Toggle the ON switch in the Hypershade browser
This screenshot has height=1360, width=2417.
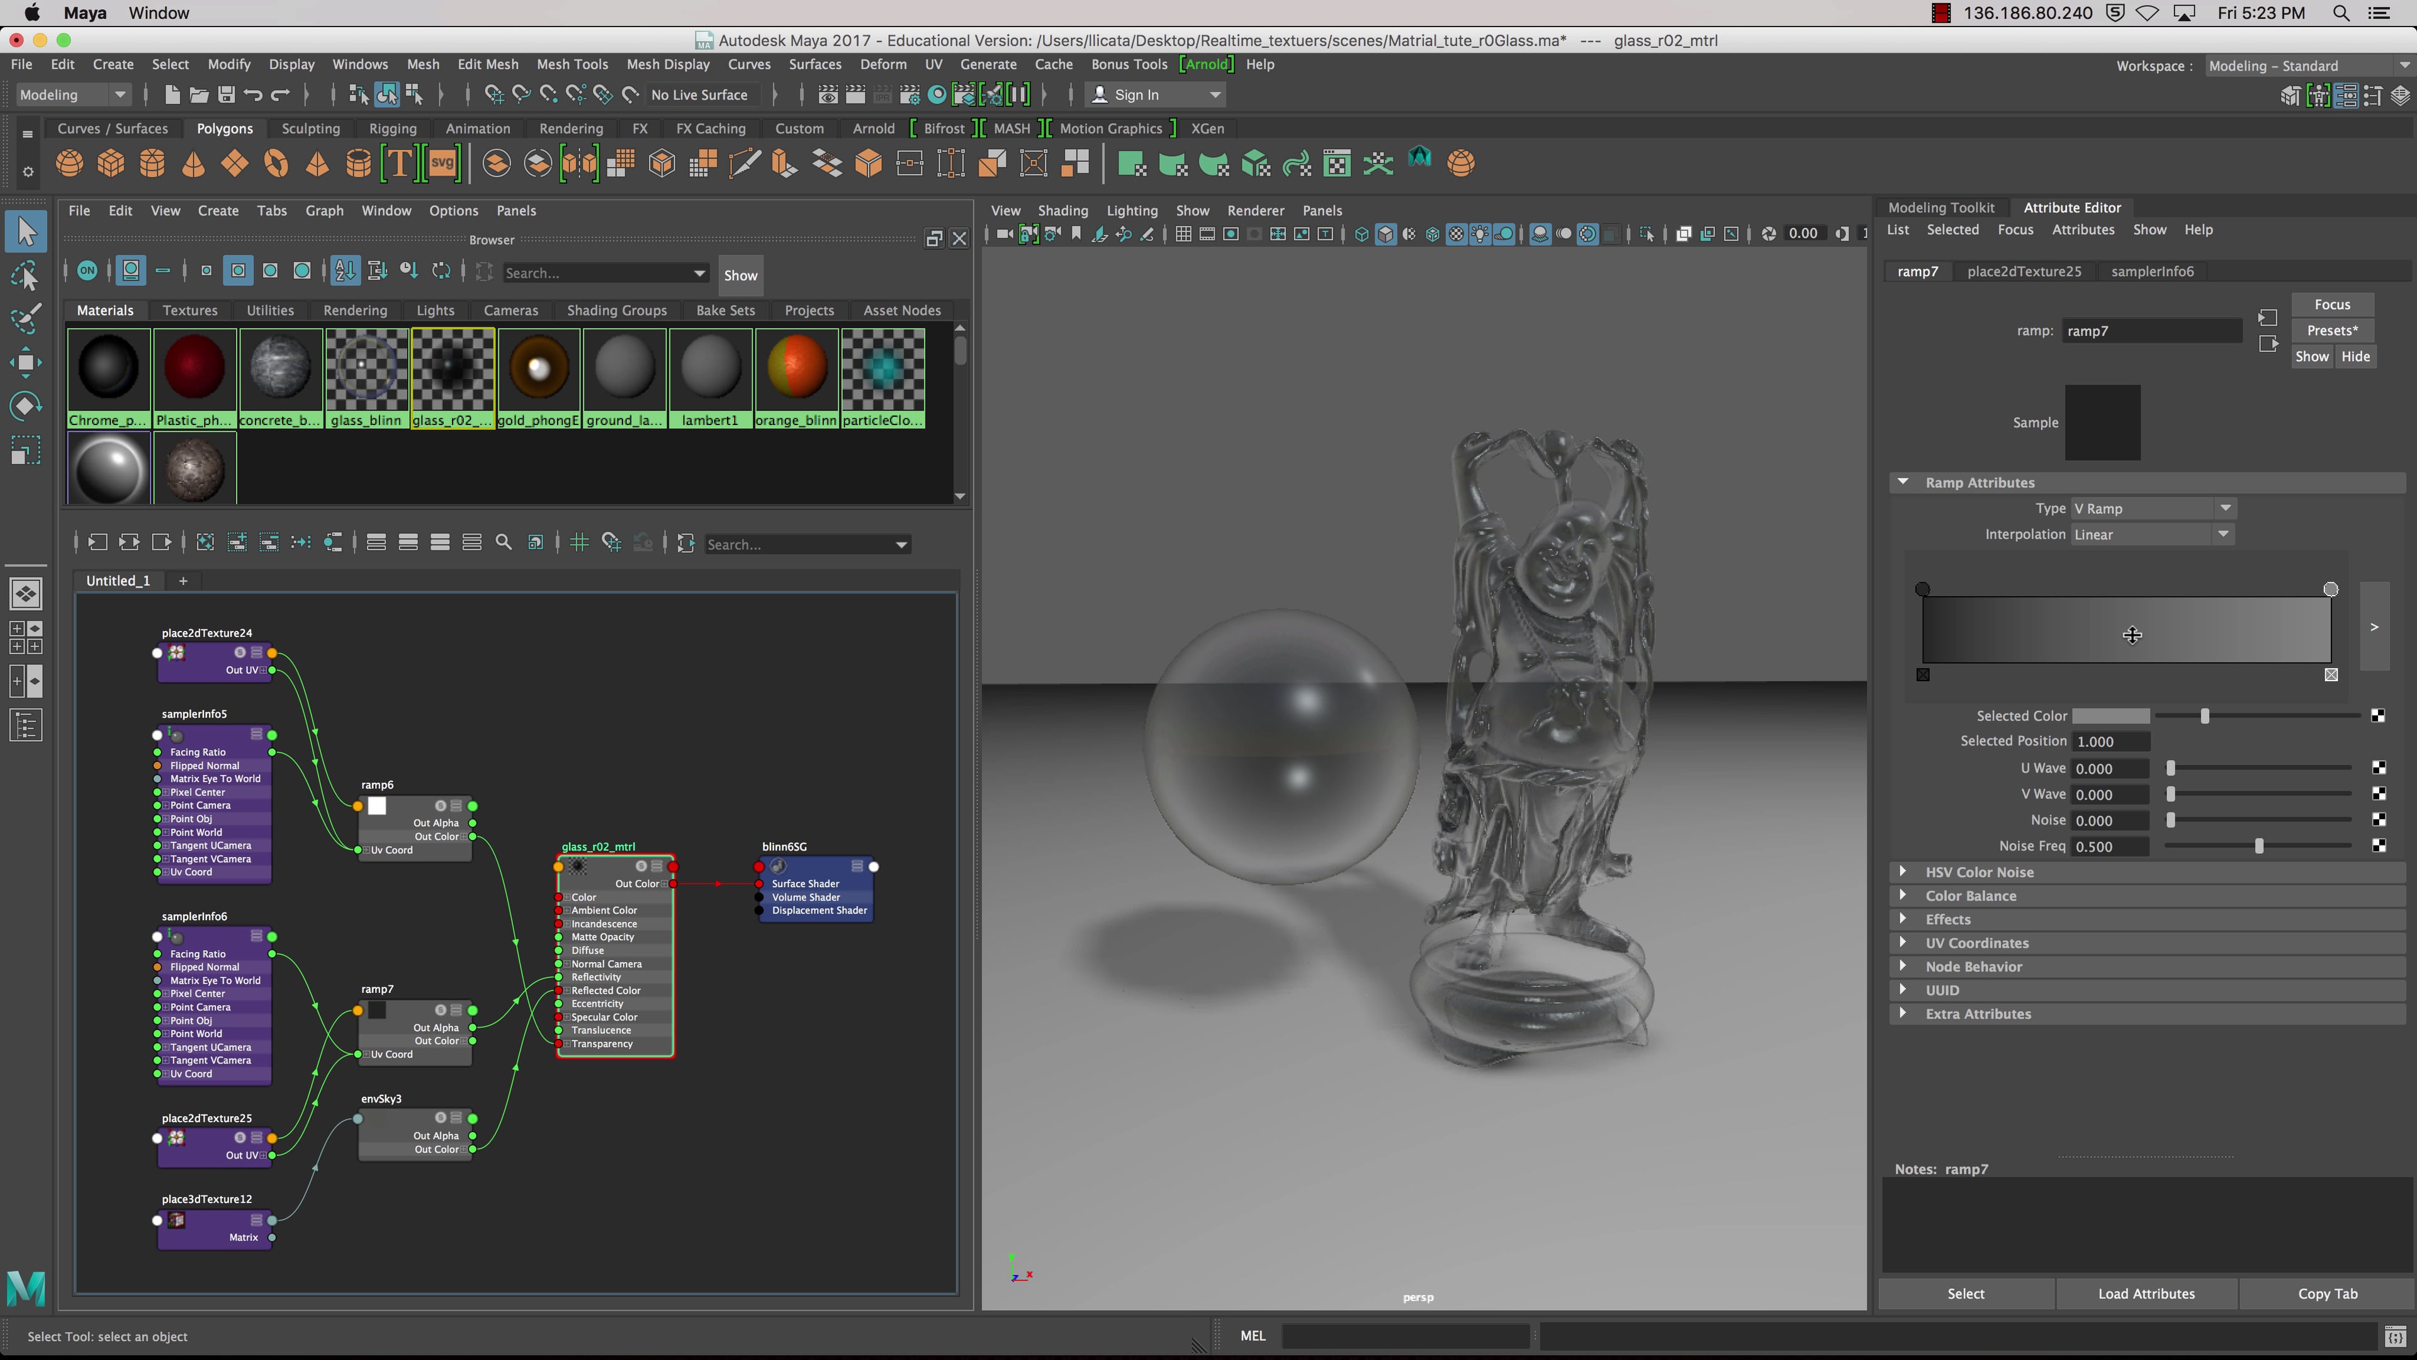87,269
